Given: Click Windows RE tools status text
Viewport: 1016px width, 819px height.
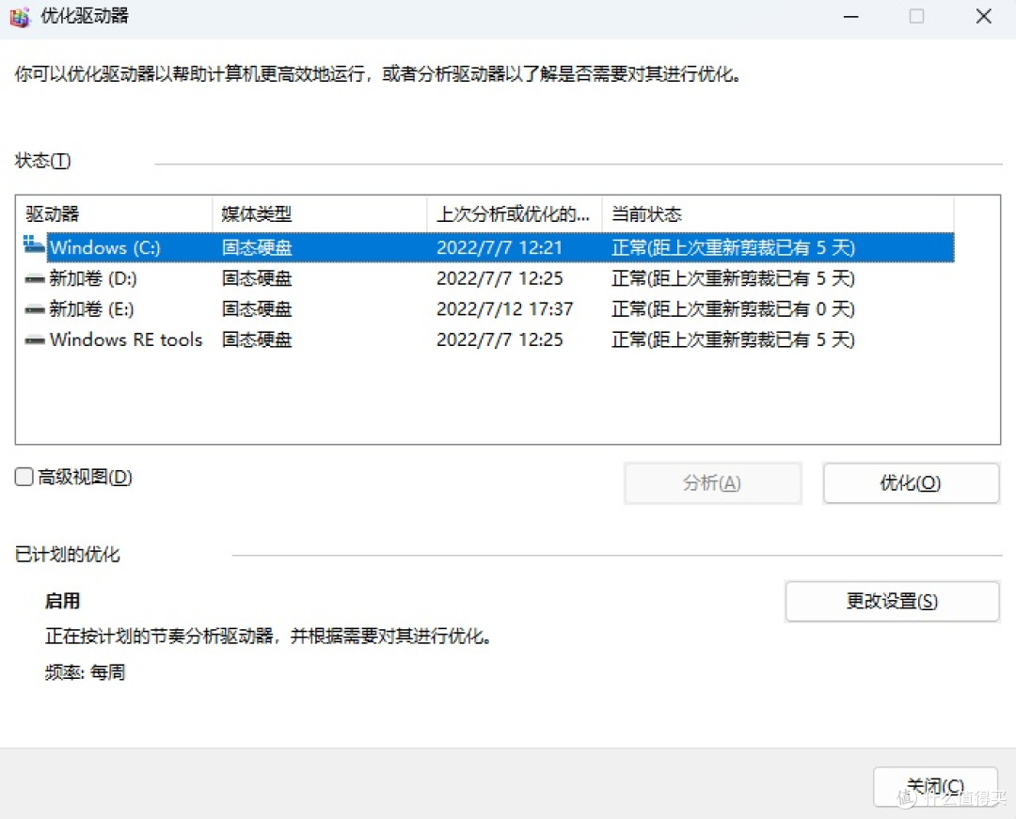Looking at the screenshot, I should tap(733, 339).
